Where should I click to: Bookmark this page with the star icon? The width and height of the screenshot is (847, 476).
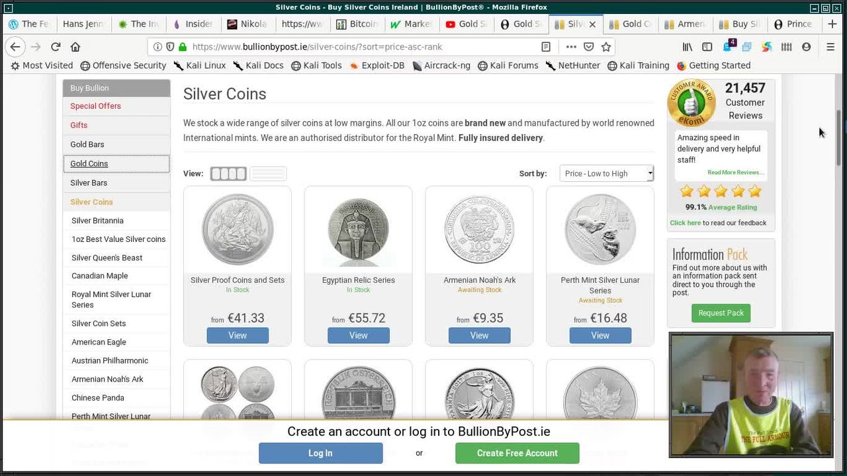606,47
